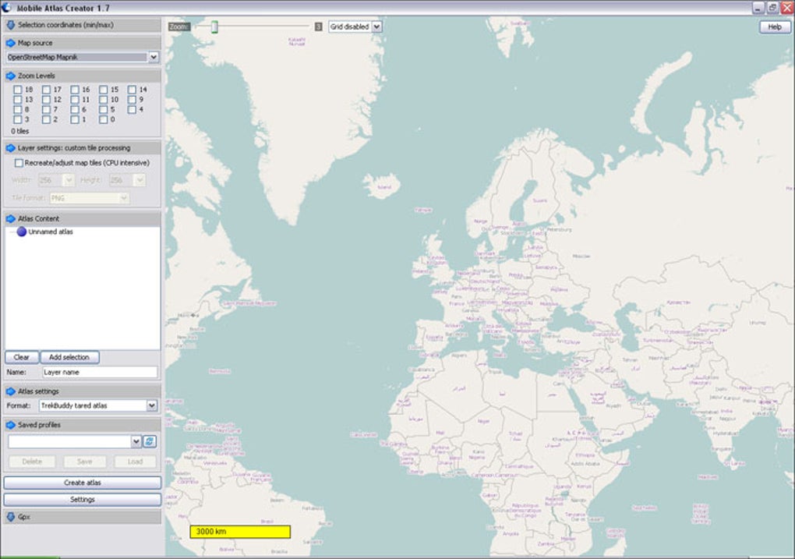
Task: Click the Layer name input field
Action: click(x=99, y=373)
